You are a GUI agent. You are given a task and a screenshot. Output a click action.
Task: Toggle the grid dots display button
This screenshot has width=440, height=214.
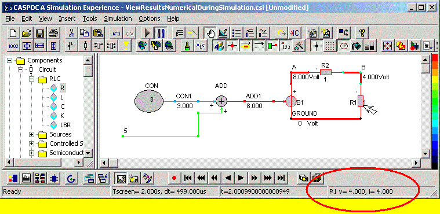(329, 46)
